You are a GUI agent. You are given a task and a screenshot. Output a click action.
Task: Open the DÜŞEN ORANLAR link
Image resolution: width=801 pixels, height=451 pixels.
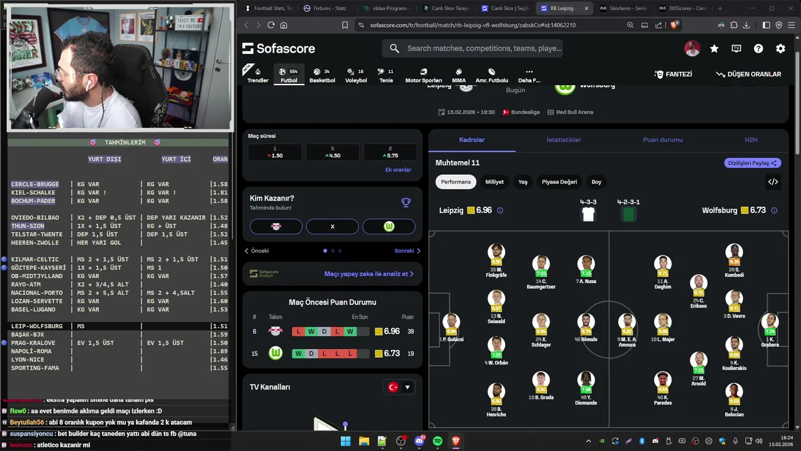(x=748, y=74)
